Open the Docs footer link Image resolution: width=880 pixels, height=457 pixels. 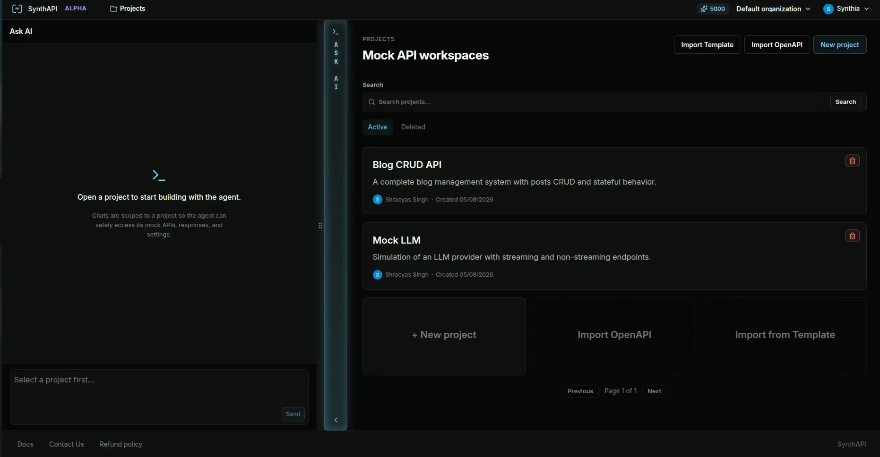pos(26,444)
